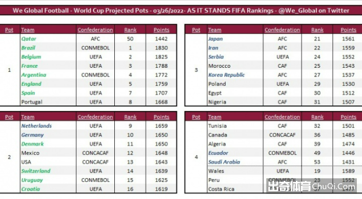Click Japan in the Pot 3 table
Screen dimensions: 362x199
(216, 39)
